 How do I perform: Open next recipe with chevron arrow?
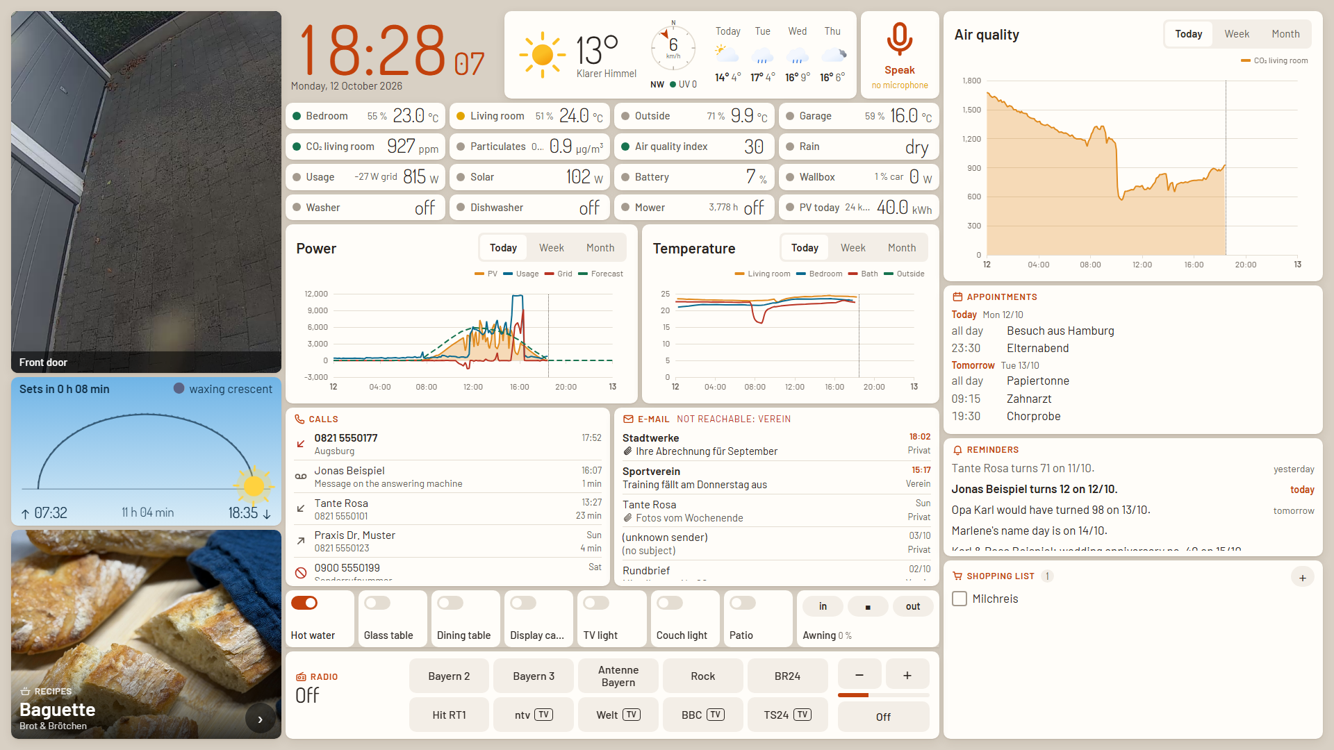261,719
